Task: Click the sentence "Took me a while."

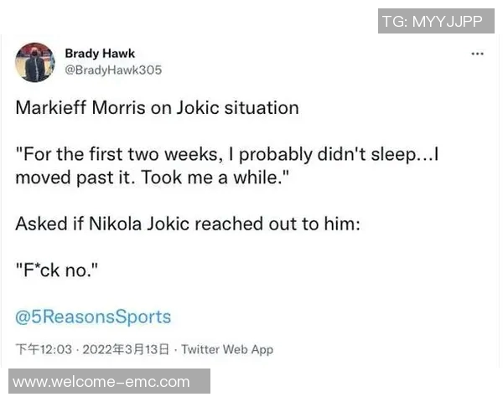Action: pos(180,177)
